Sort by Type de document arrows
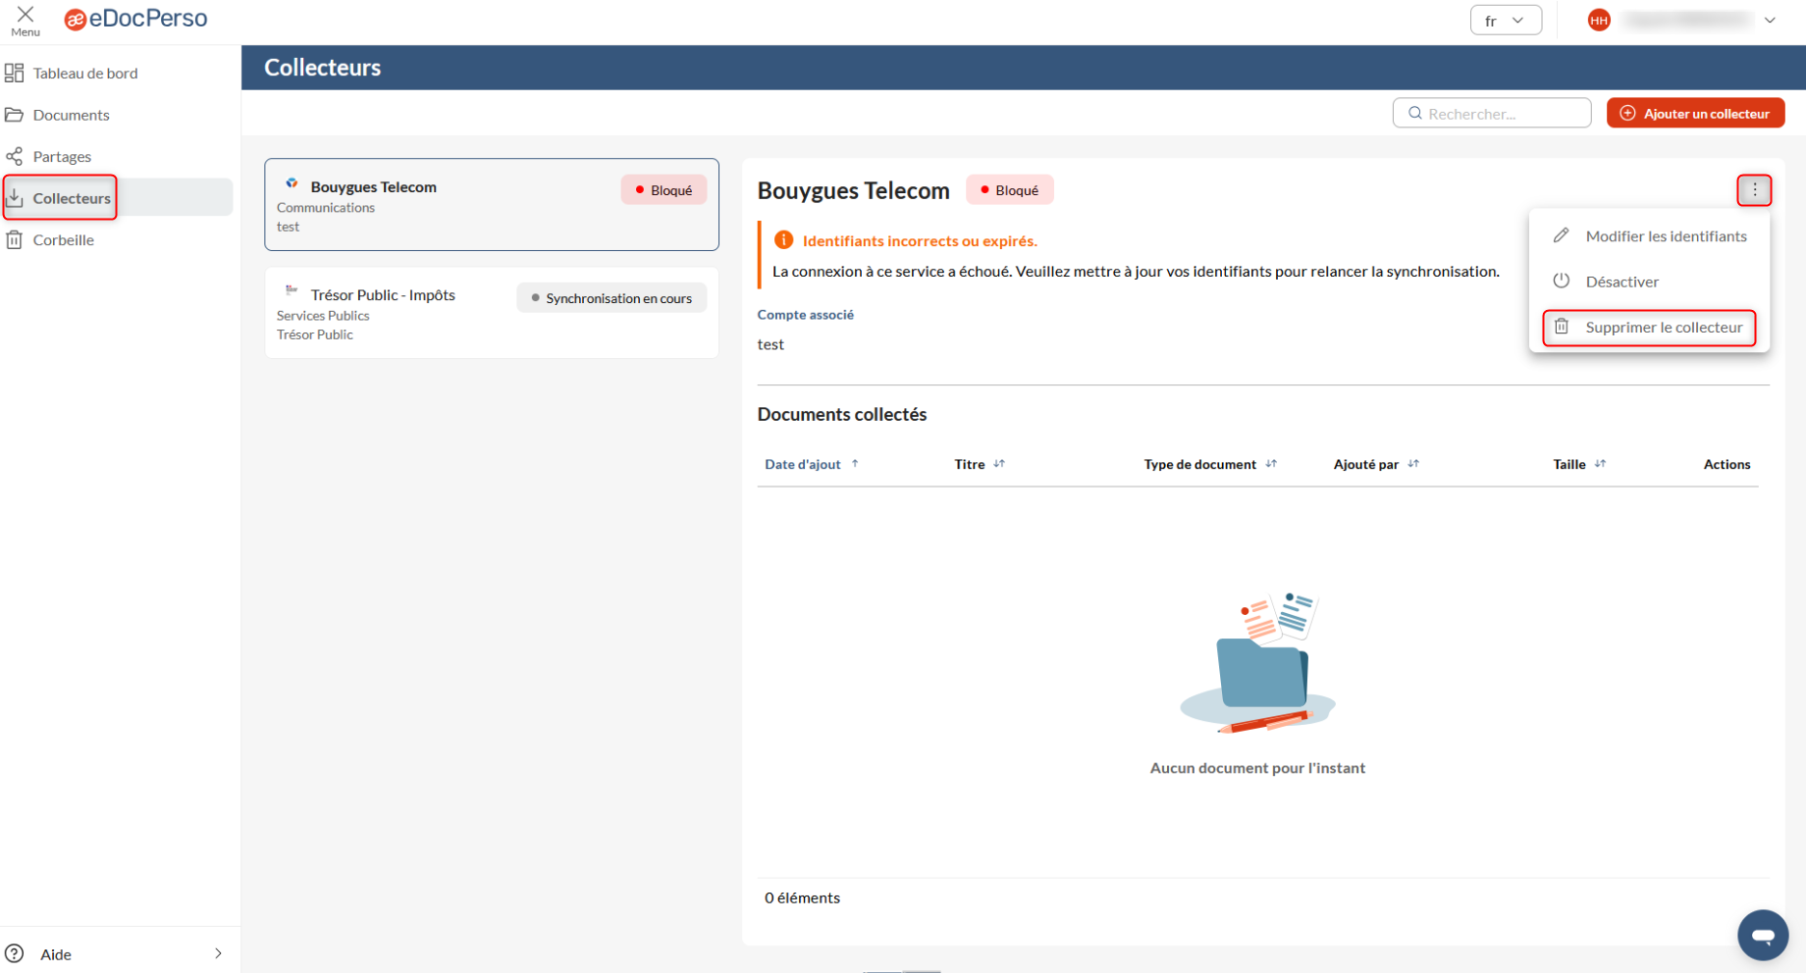The image size is (1806, 973). [x=1271, y=464]
